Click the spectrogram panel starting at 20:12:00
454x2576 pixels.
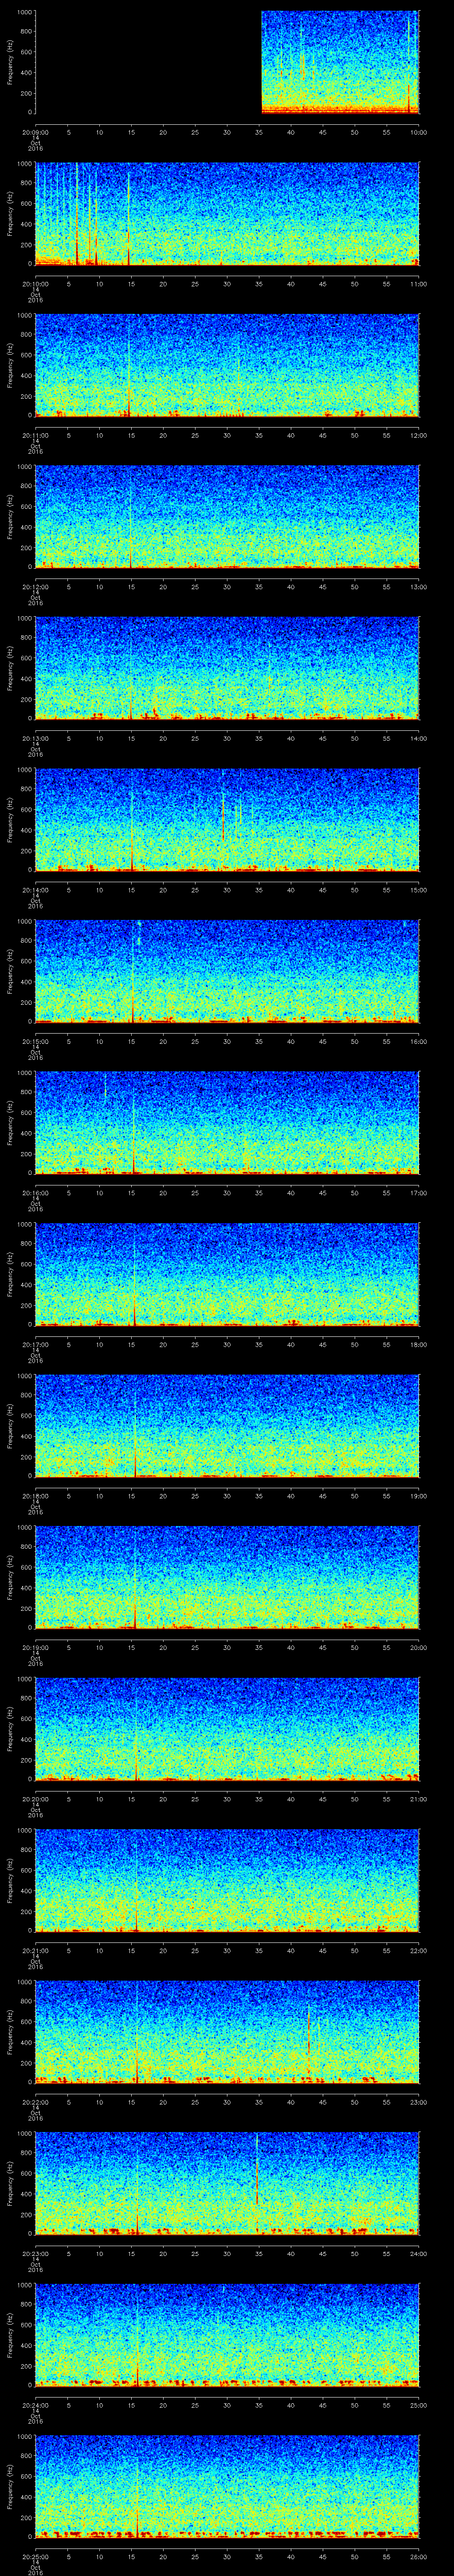coord(227,517)
